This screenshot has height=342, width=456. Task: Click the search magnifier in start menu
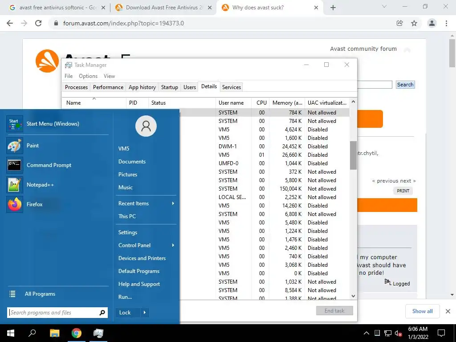(102, 313)
